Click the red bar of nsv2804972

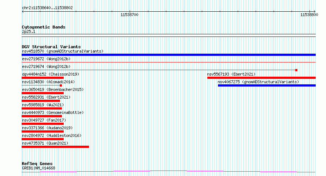[42, 139]
